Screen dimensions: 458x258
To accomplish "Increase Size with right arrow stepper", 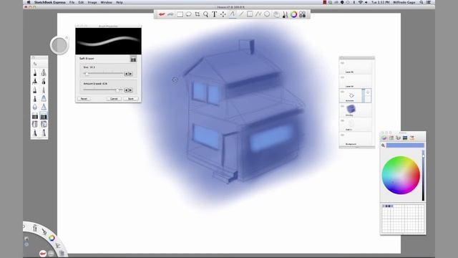I will point(130,74).
